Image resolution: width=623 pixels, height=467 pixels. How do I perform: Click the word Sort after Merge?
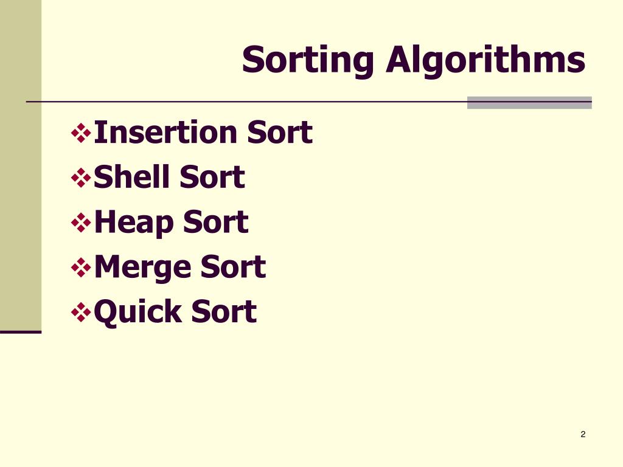coord(233,267)
